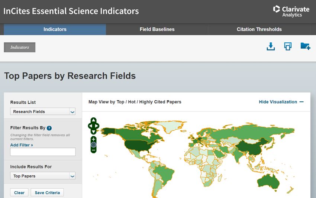316x198 pixels.
Task: Click the Top Papers by Research Fields heading
Action: [70, 76]
